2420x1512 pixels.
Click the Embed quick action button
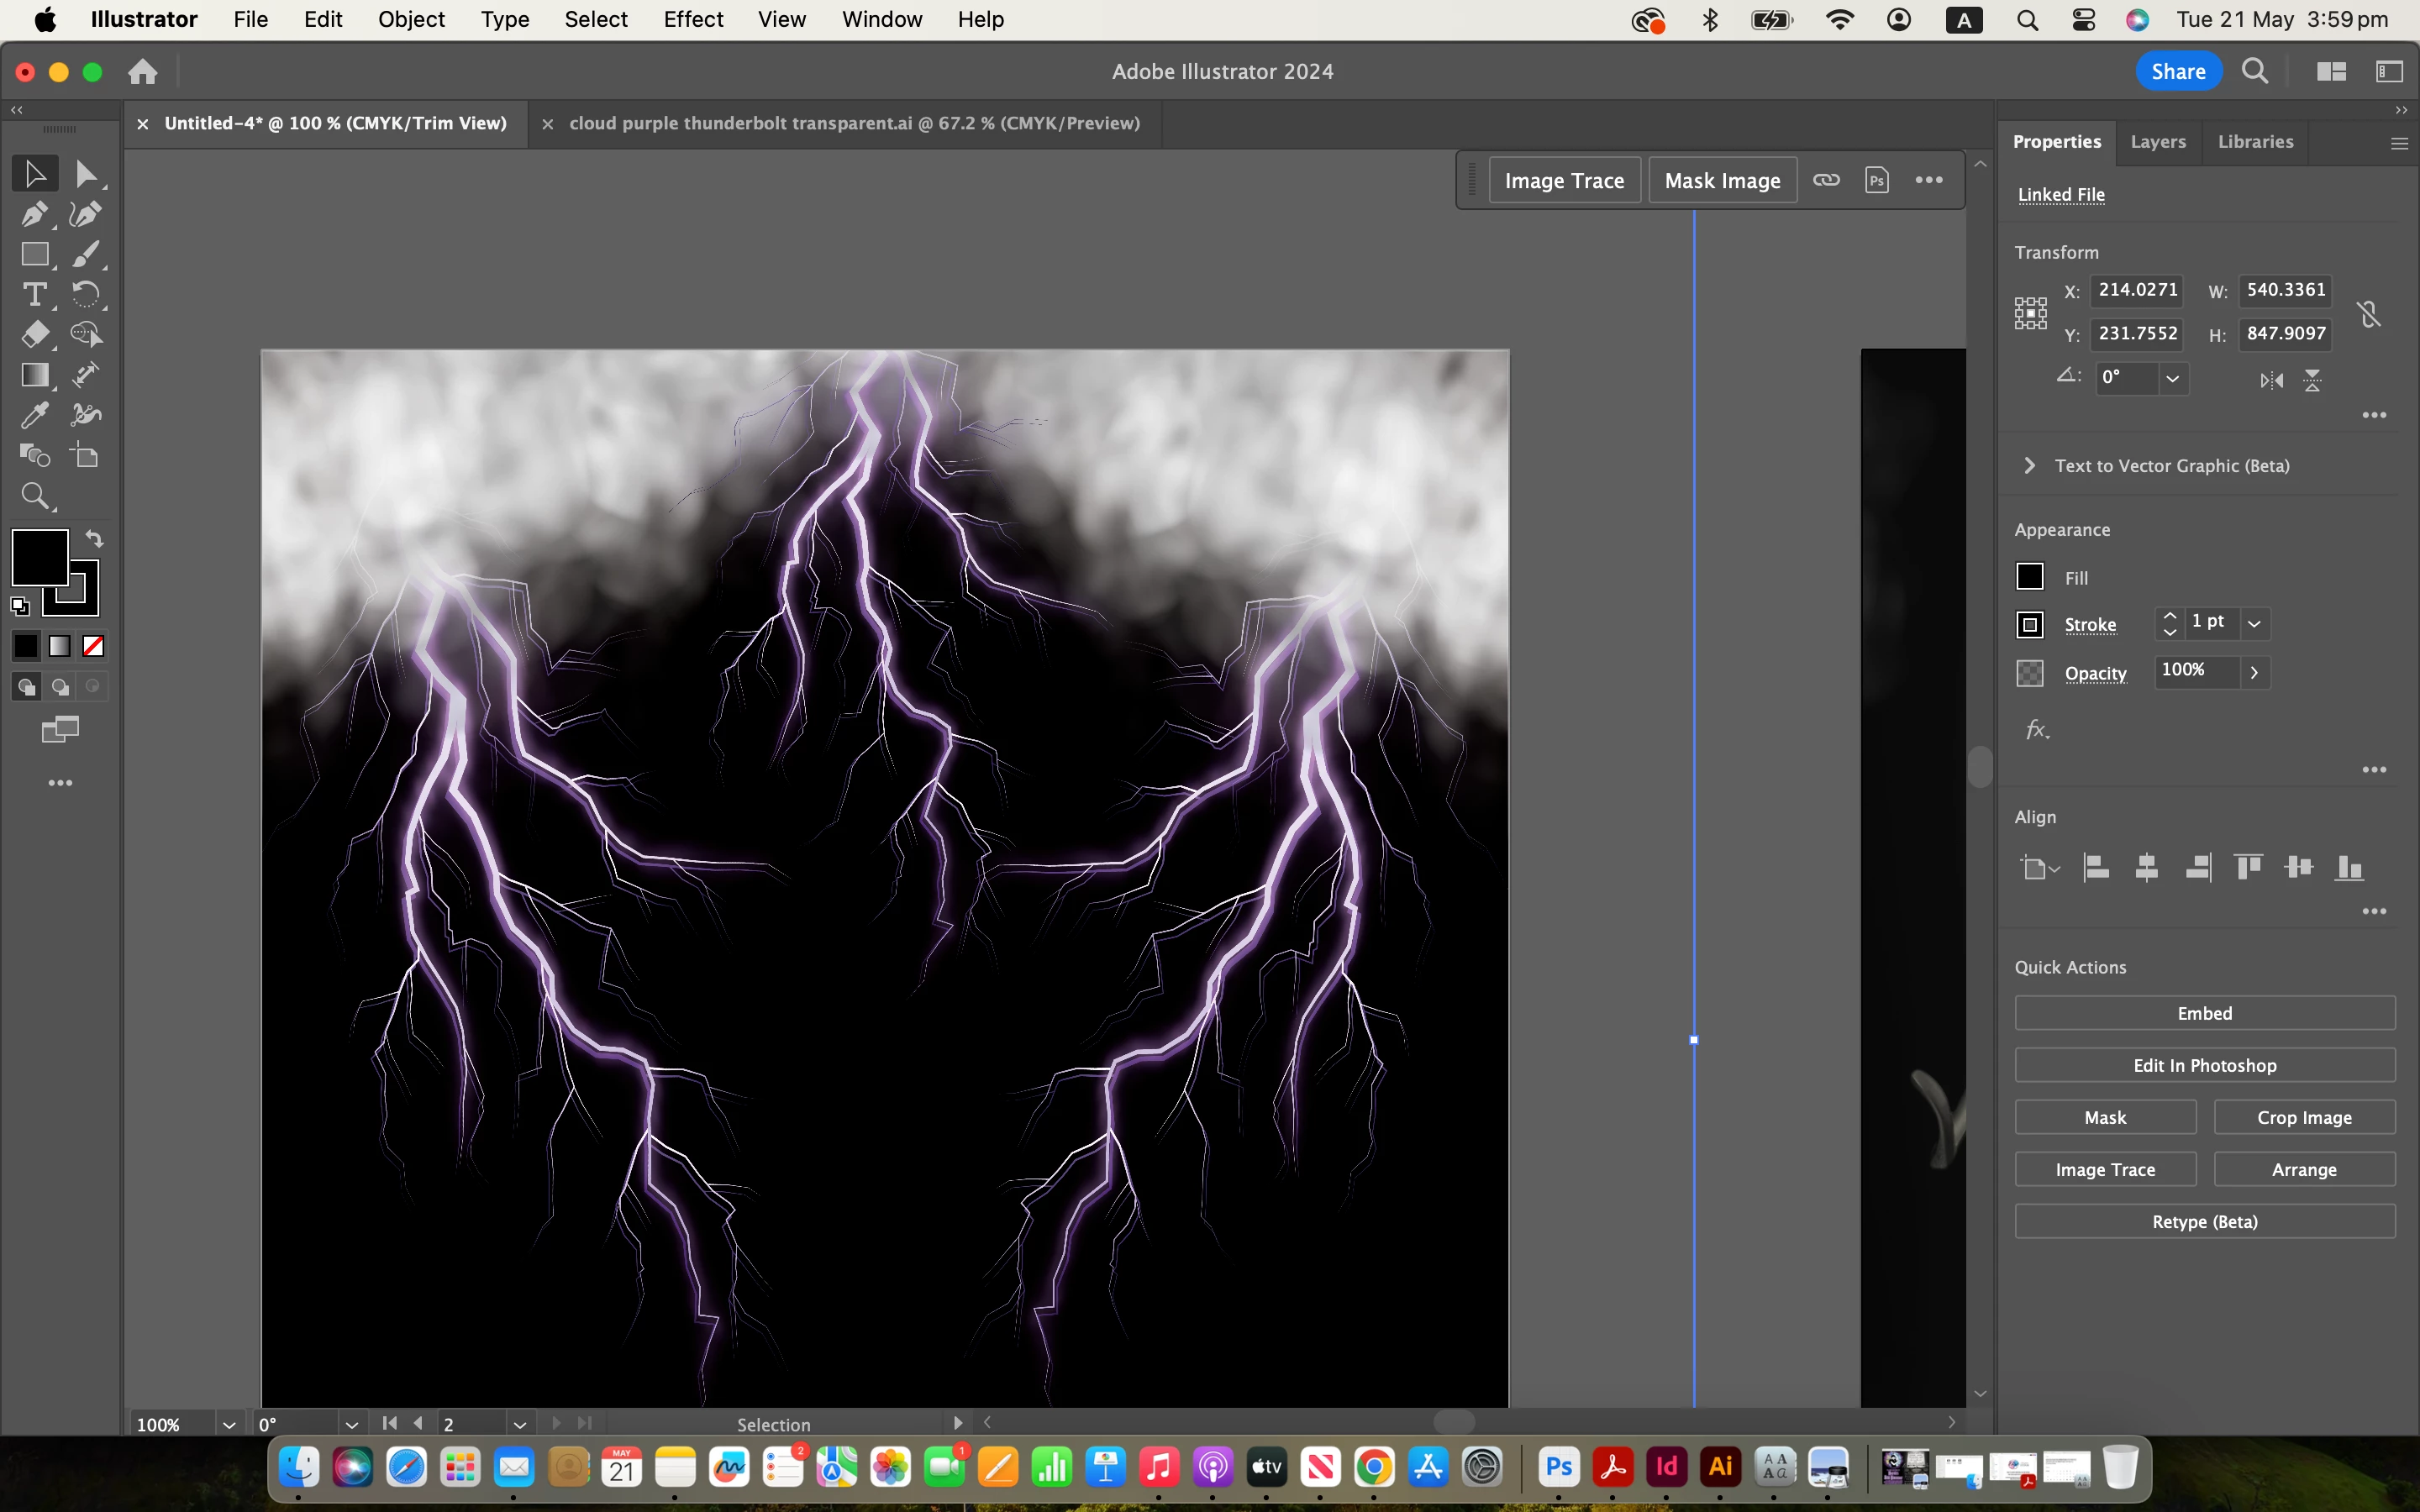click(x=2204, y=1013)
